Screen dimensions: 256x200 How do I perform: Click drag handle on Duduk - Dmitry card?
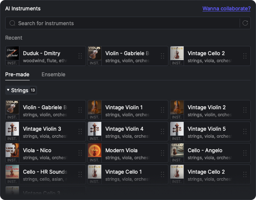pyautogui.click(x=80, y=56)
